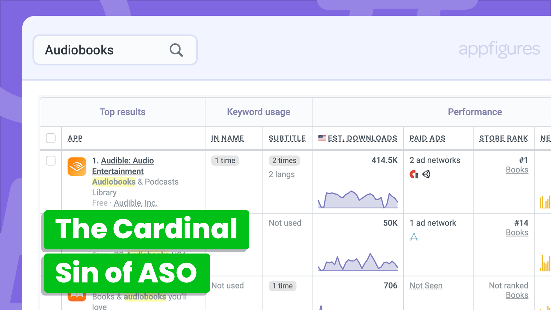Check the Audible row checkbox
551x310 pixels.
click(51, 161)
